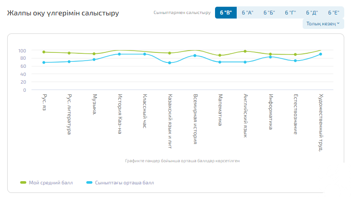Viewport: 351px width, 197px height.
Task: Switch comparison to class 6 "А"
Action: (x=248, y=13)
